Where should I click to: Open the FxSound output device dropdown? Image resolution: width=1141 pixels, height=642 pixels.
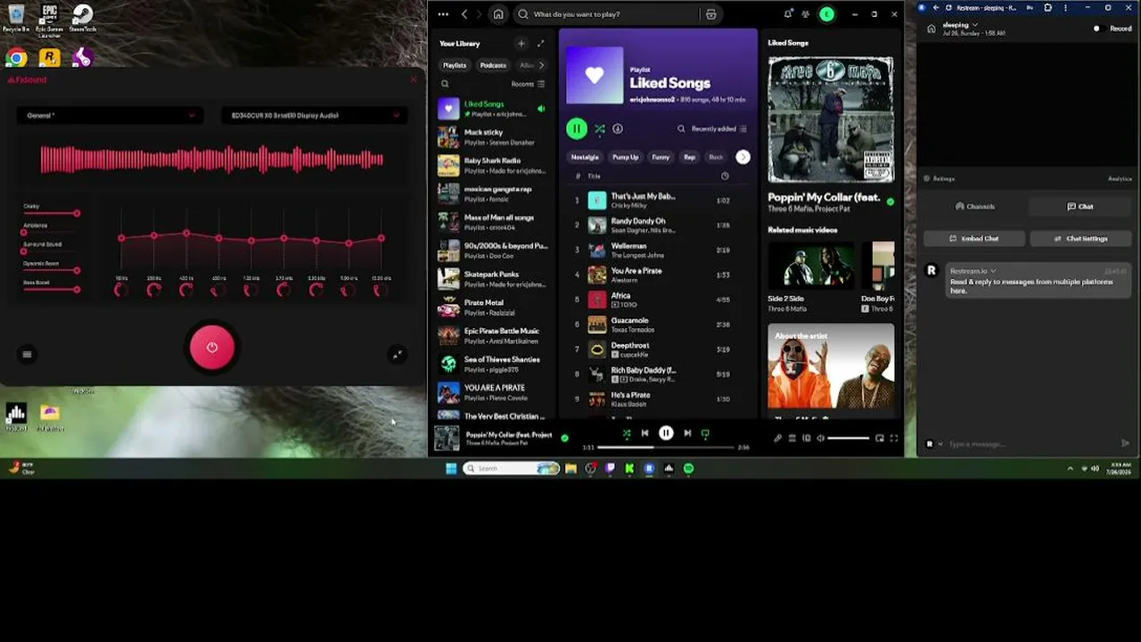(314, 115)
